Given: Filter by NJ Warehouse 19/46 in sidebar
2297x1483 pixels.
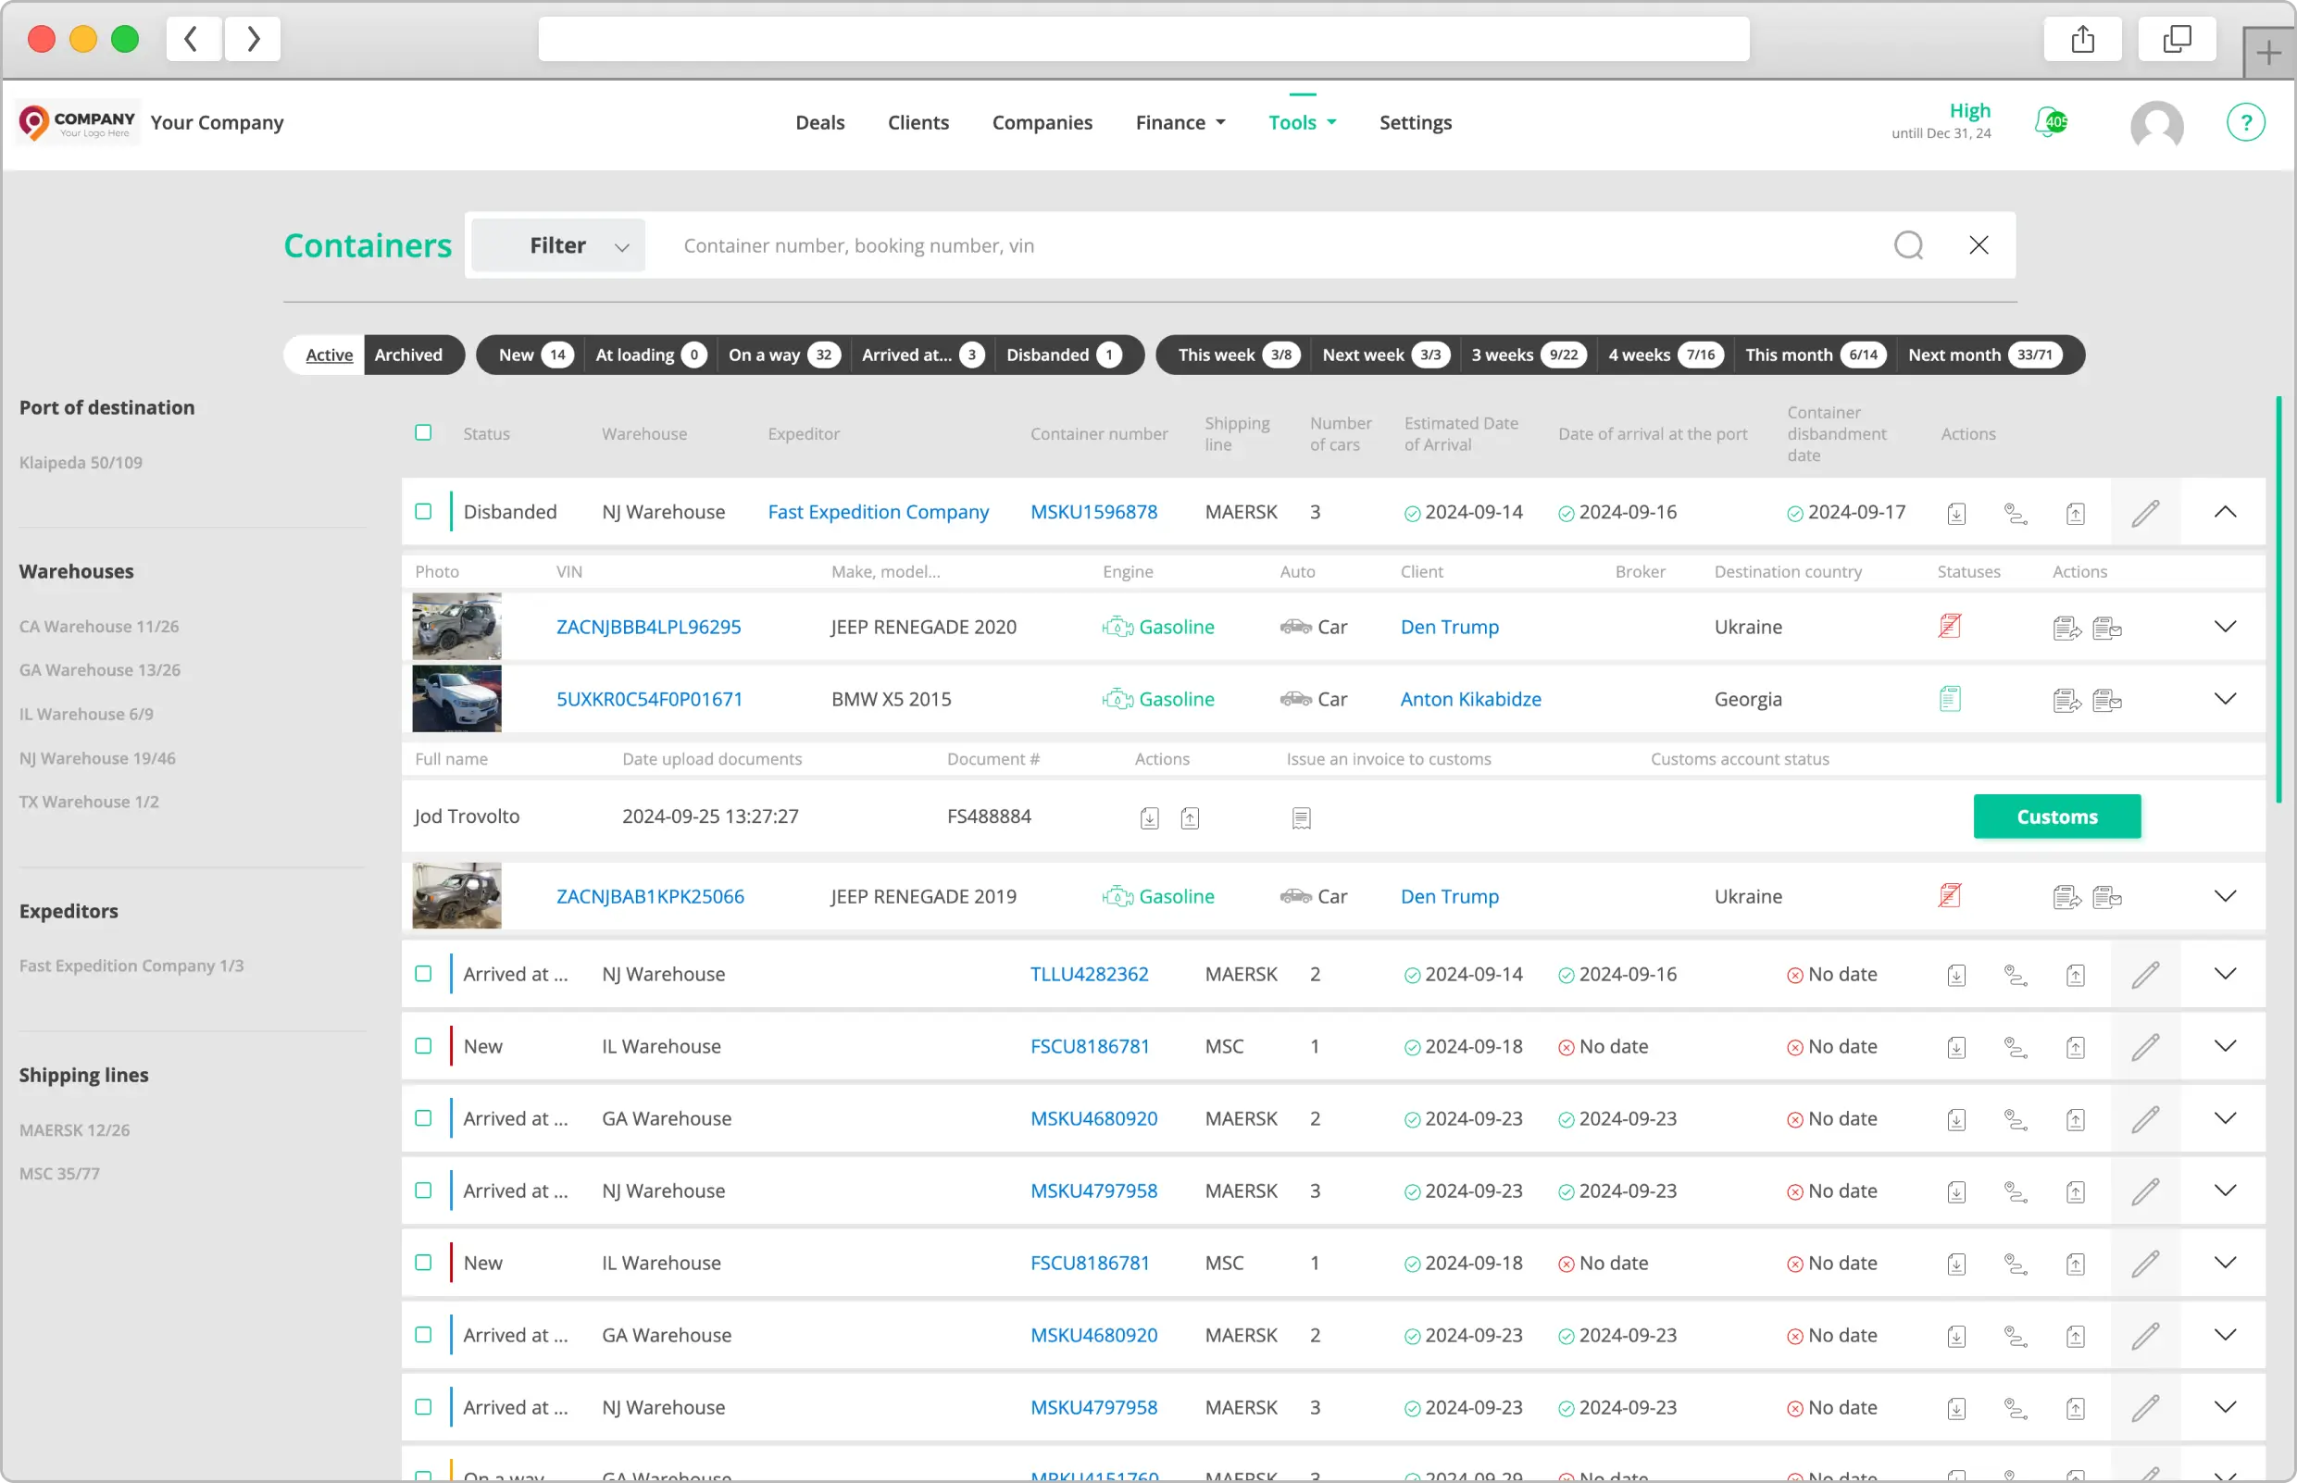Looking at the screenshot, I should tap(97, 758).
